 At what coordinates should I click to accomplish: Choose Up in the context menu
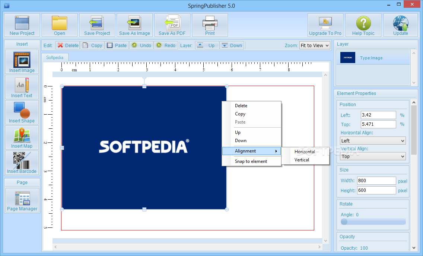pyautogui.click(x=251, y=132)
